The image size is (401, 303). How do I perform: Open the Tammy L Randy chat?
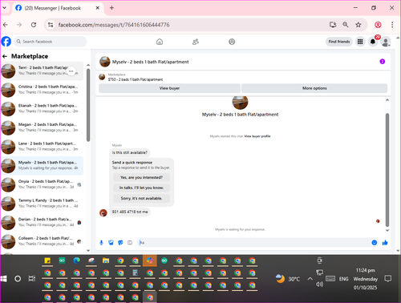coord(42,204)
